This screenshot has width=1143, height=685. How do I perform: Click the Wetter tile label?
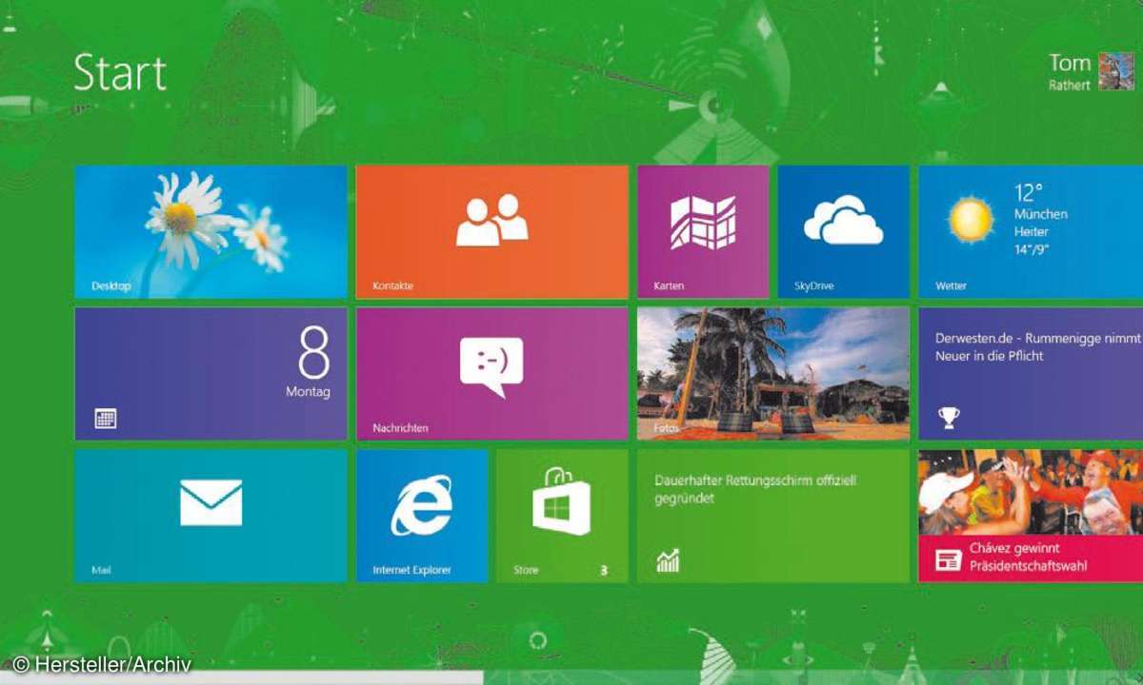[951, 285]
